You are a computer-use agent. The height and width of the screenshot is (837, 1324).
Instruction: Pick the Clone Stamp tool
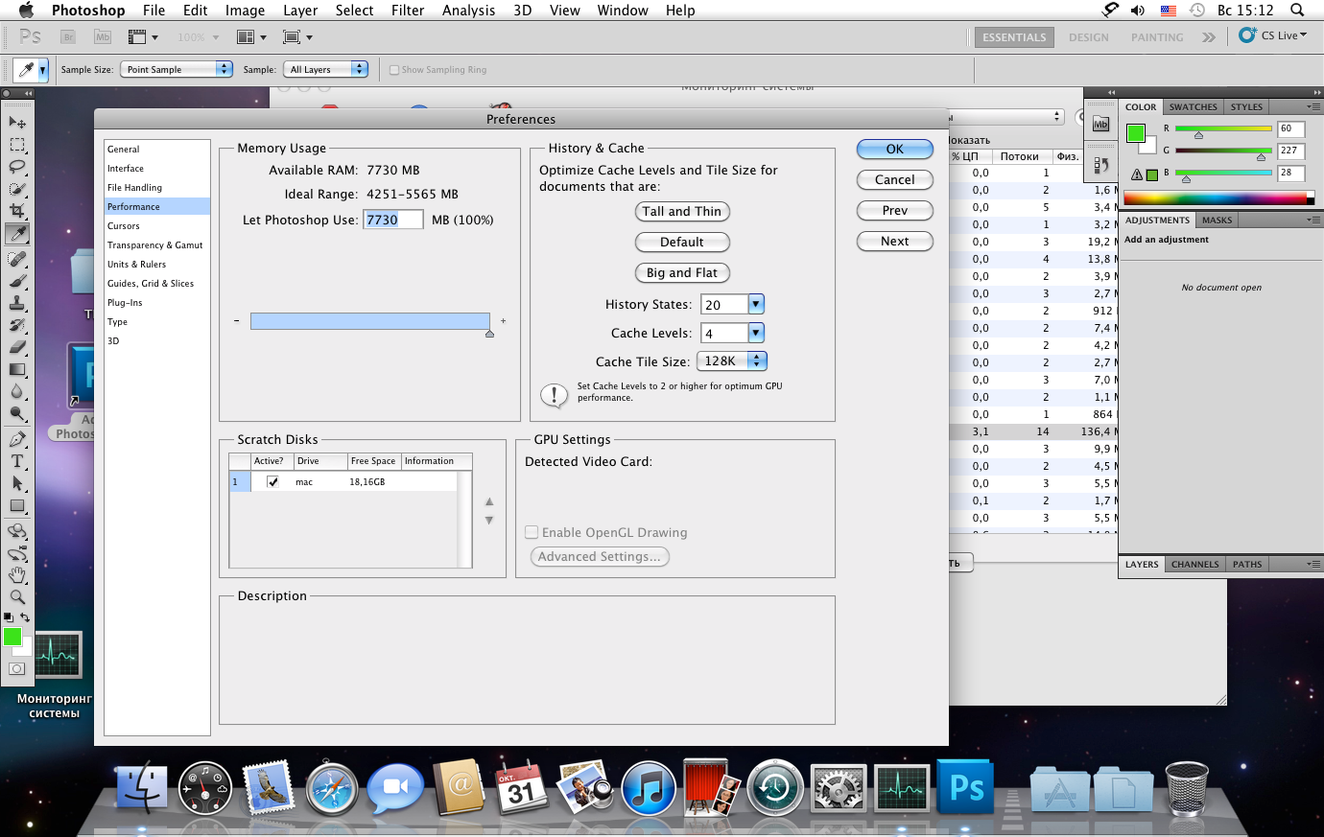pyautogui.click(x=17, y=303)
